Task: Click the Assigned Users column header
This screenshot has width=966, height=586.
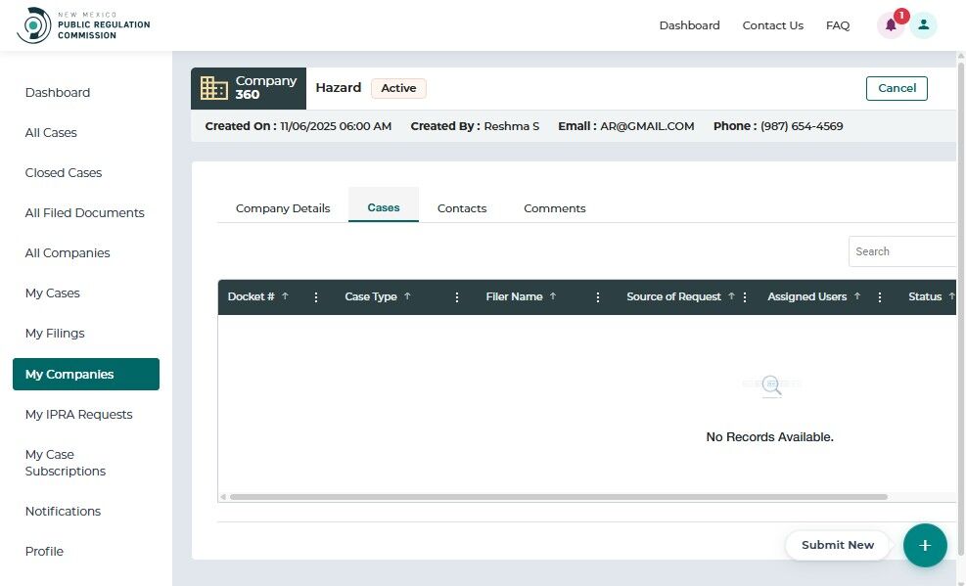Action: pyautogui.click(x=807, y=296)
